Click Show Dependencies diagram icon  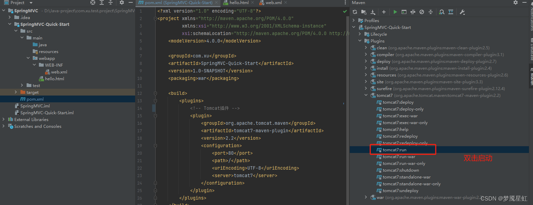click(451, 12)
